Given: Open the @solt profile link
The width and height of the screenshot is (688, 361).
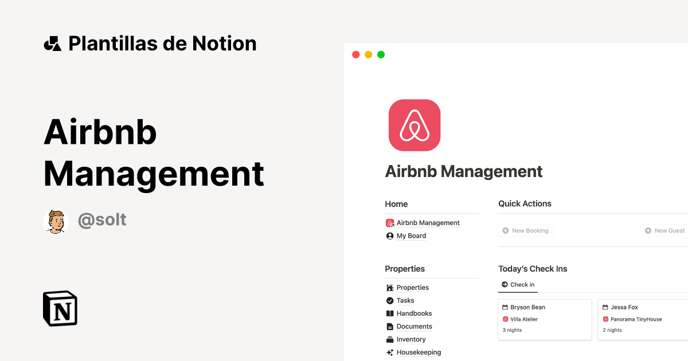Looking at the screenshot, I should [x=102, y=219].
